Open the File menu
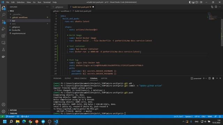 tap(8, 2)
